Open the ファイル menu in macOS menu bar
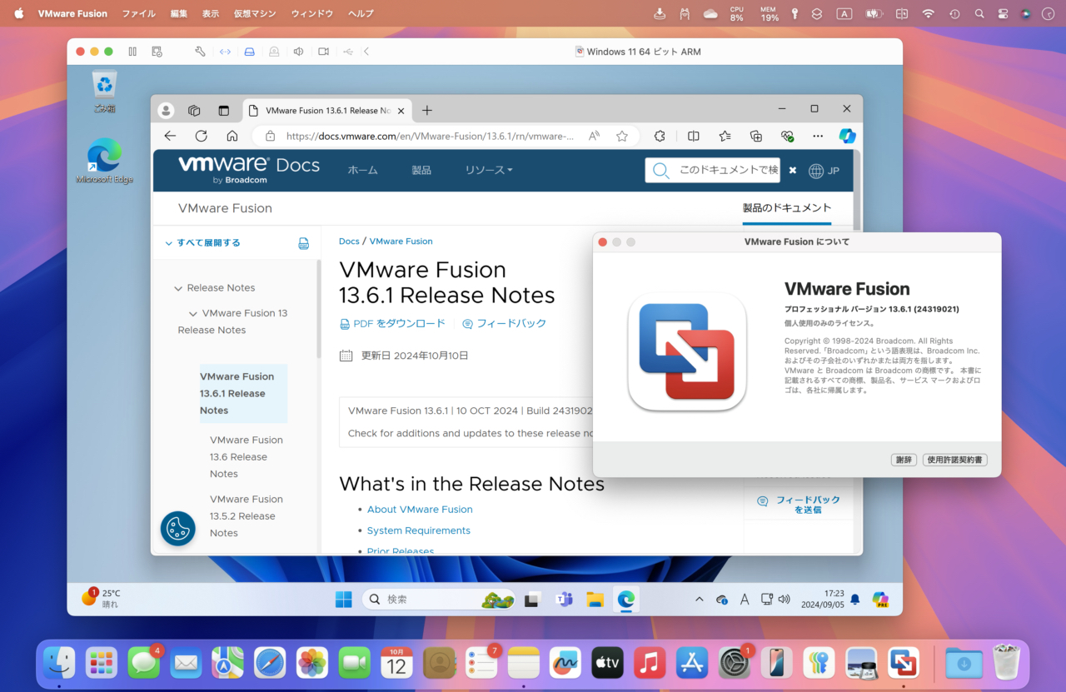The width and height of the screenshot is (1066, 692). (138, 13)
